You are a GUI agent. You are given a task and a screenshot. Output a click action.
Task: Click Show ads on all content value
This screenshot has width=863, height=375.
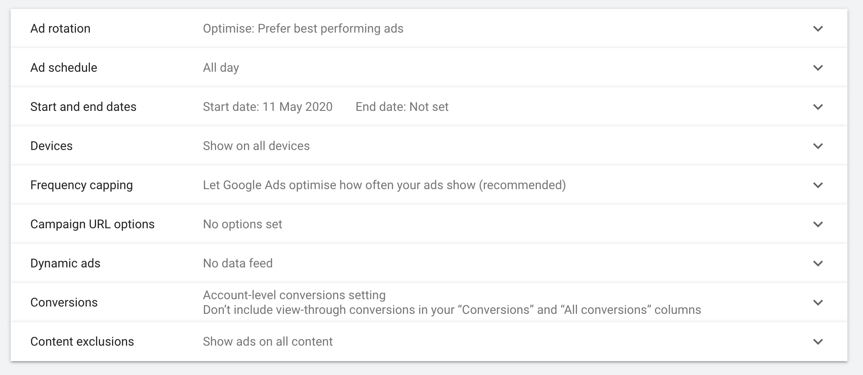268,342
